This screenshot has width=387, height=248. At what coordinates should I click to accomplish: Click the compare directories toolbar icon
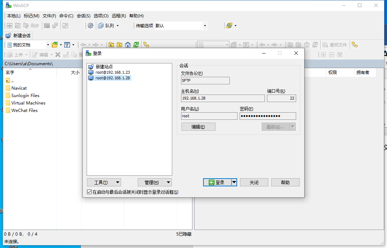point(10,26)
